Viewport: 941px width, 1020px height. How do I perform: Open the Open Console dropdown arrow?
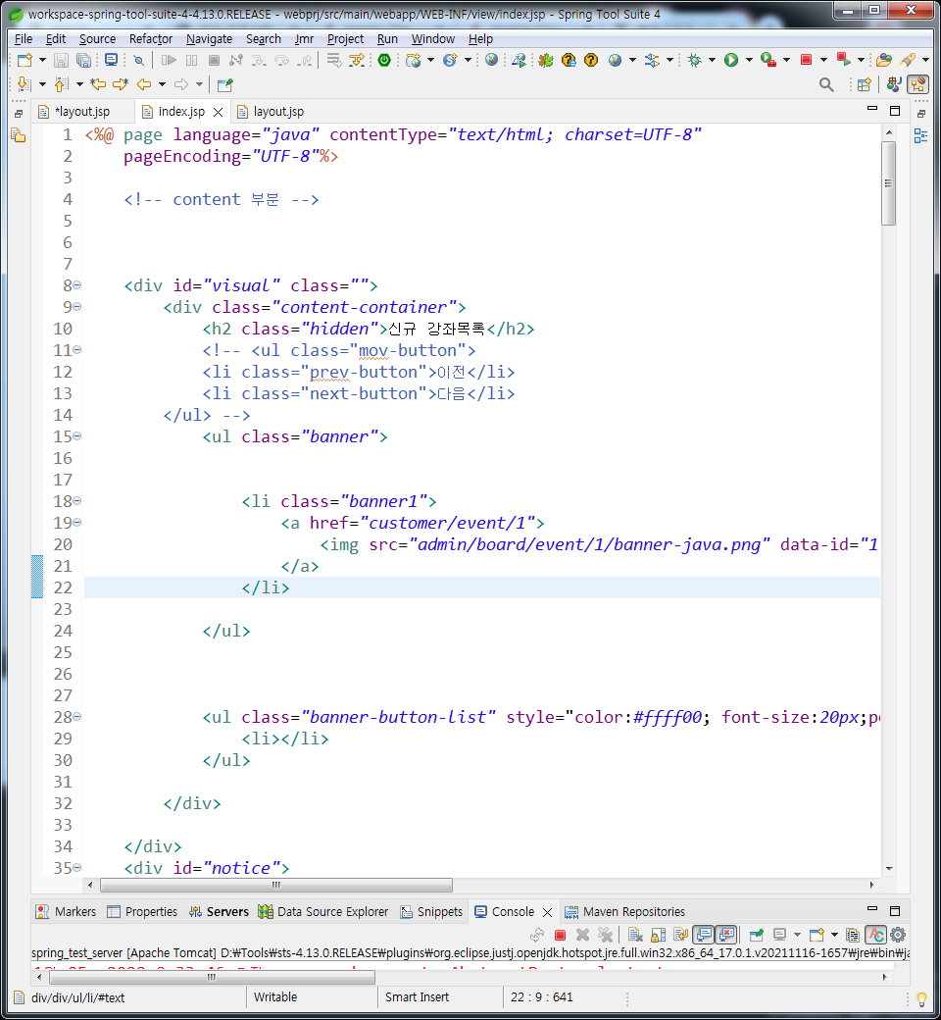(834, 936)
